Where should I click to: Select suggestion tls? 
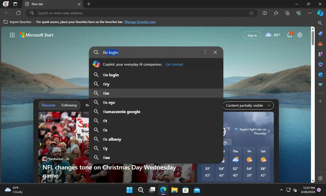tap(156, 130)
